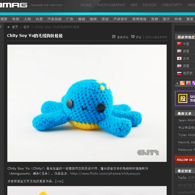This screenshot has height=195, width=195.
Task: Select the 产品设计 category tab
Action: [120, 19]
